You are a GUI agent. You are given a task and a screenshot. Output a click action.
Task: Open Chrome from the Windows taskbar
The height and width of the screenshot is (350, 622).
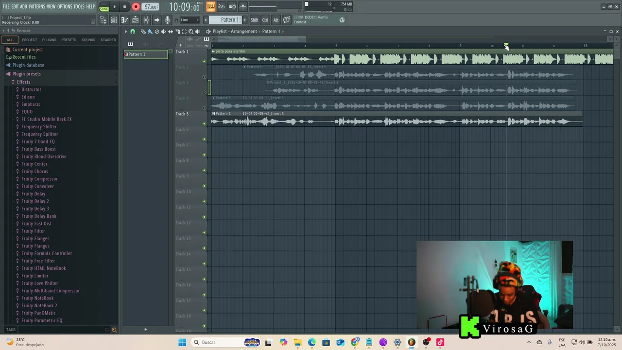pos(355,342)
